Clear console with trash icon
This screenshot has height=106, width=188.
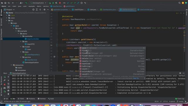[8, 94]
